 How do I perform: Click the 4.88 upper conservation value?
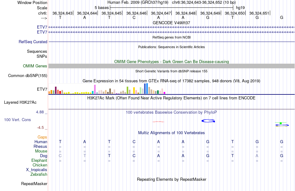click(x=40, y=112)
